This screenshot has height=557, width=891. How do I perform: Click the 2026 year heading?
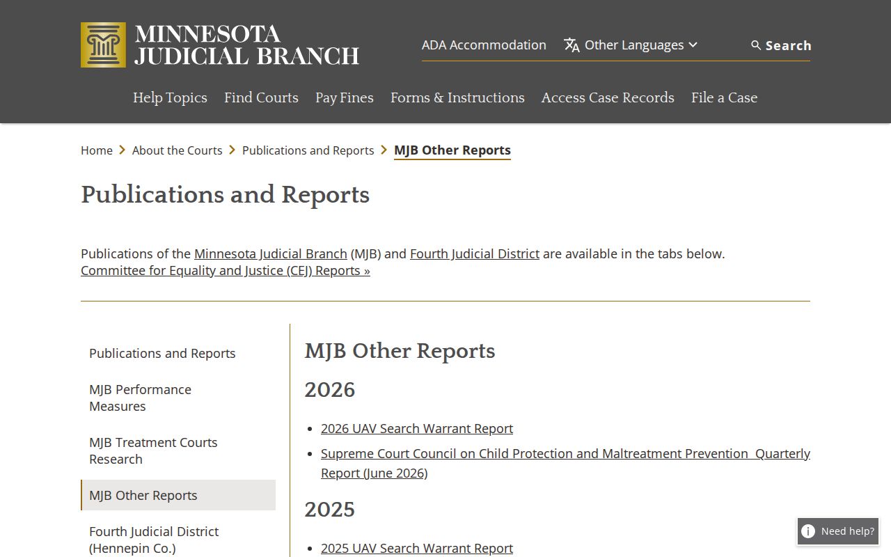tap(330, 389)
